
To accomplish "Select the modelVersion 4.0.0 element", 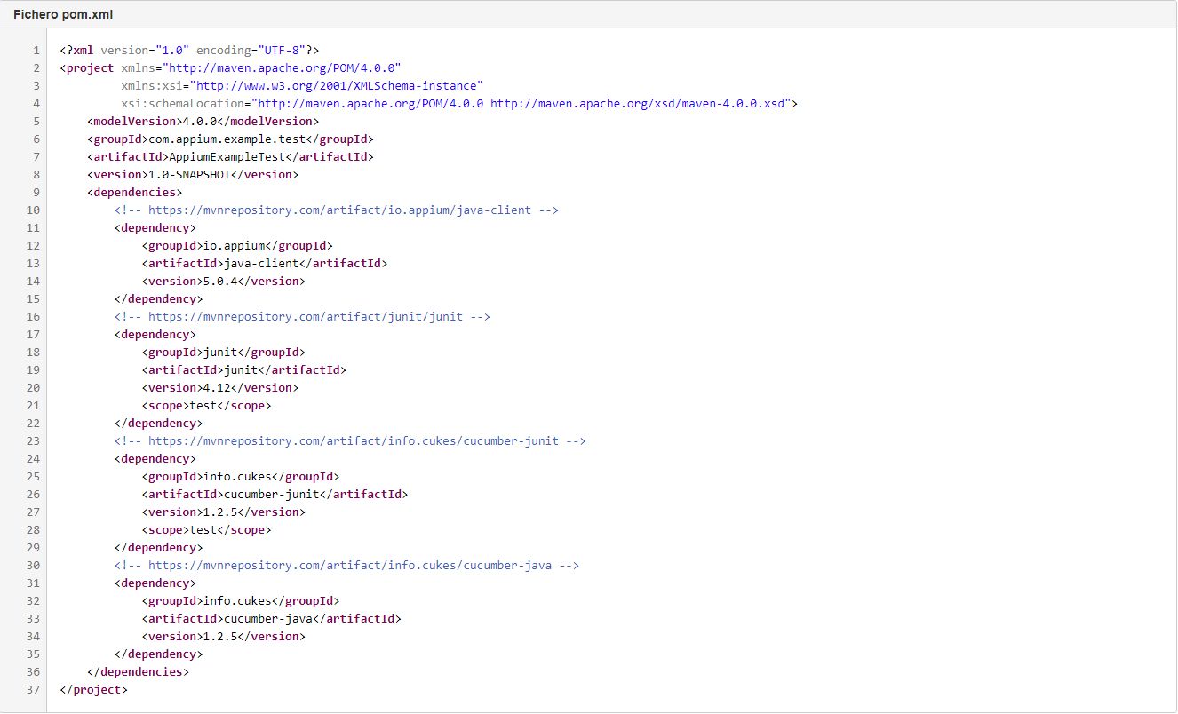I will point(203,121).
